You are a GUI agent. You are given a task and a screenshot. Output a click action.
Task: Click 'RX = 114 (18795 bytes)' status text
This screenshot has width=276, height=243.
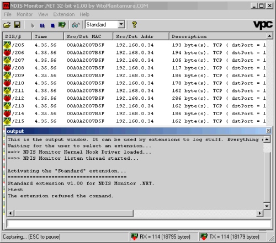pos(165,237)
